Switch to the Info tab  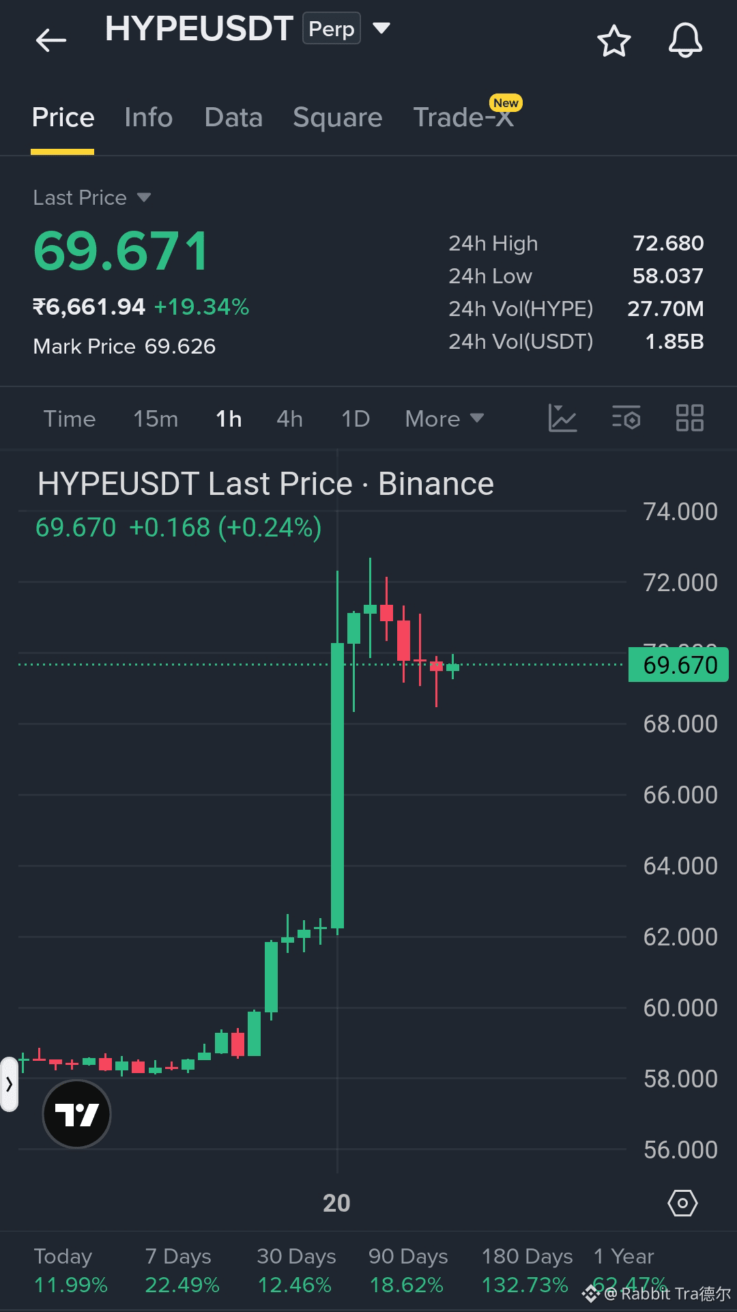coord(149,117)
